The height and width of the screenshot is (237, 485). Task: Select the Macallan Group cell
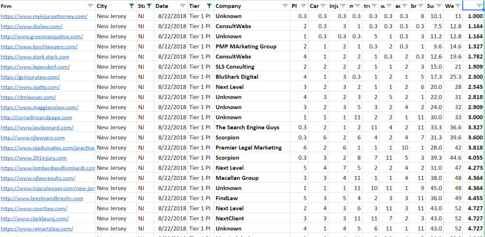(252, 178)
